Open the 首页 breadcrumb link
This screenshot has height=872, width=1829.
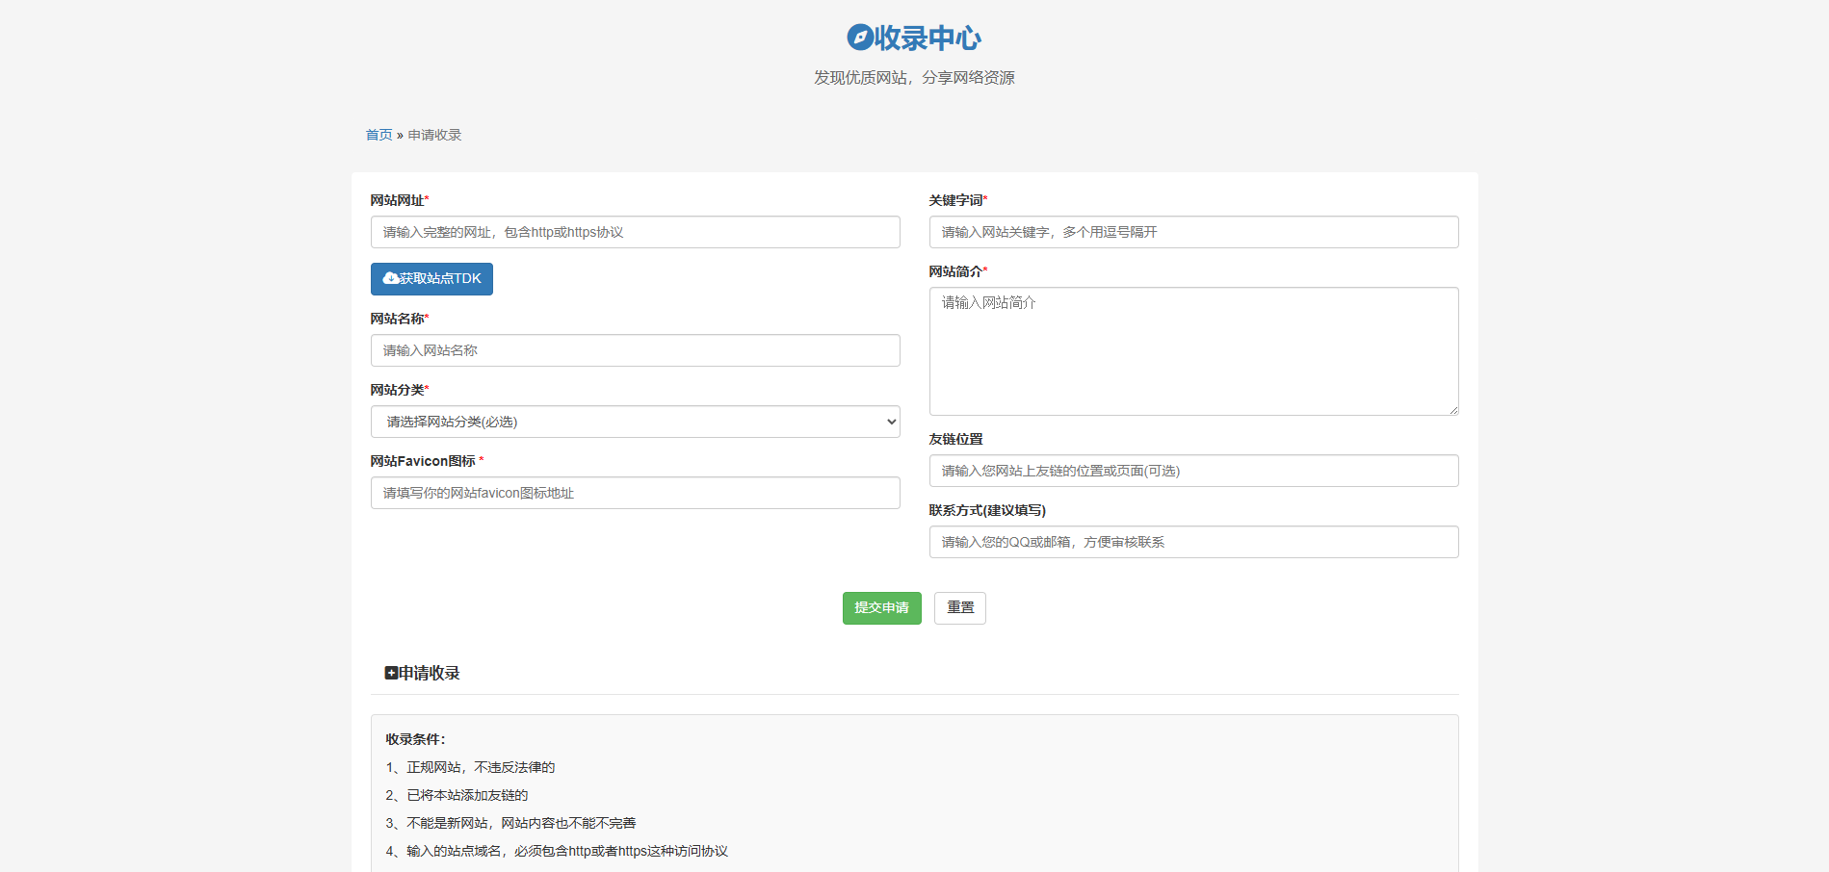(379, 135)
